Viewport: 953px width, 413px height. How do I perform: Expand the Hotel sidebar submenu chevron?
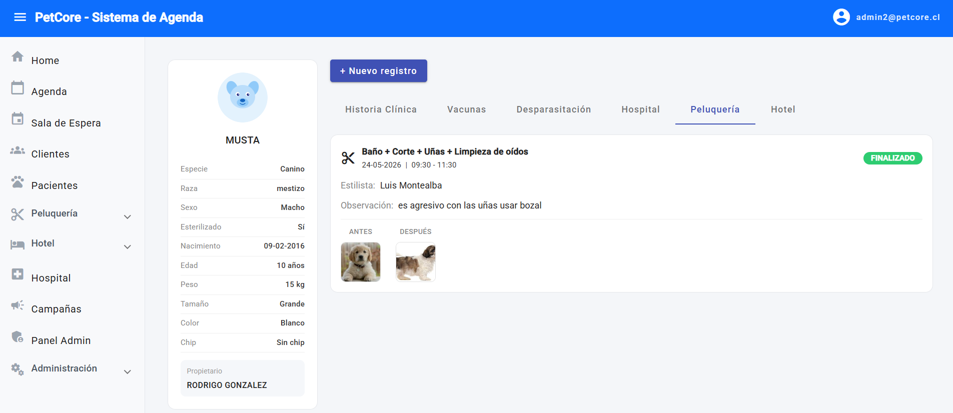(128, 247)
